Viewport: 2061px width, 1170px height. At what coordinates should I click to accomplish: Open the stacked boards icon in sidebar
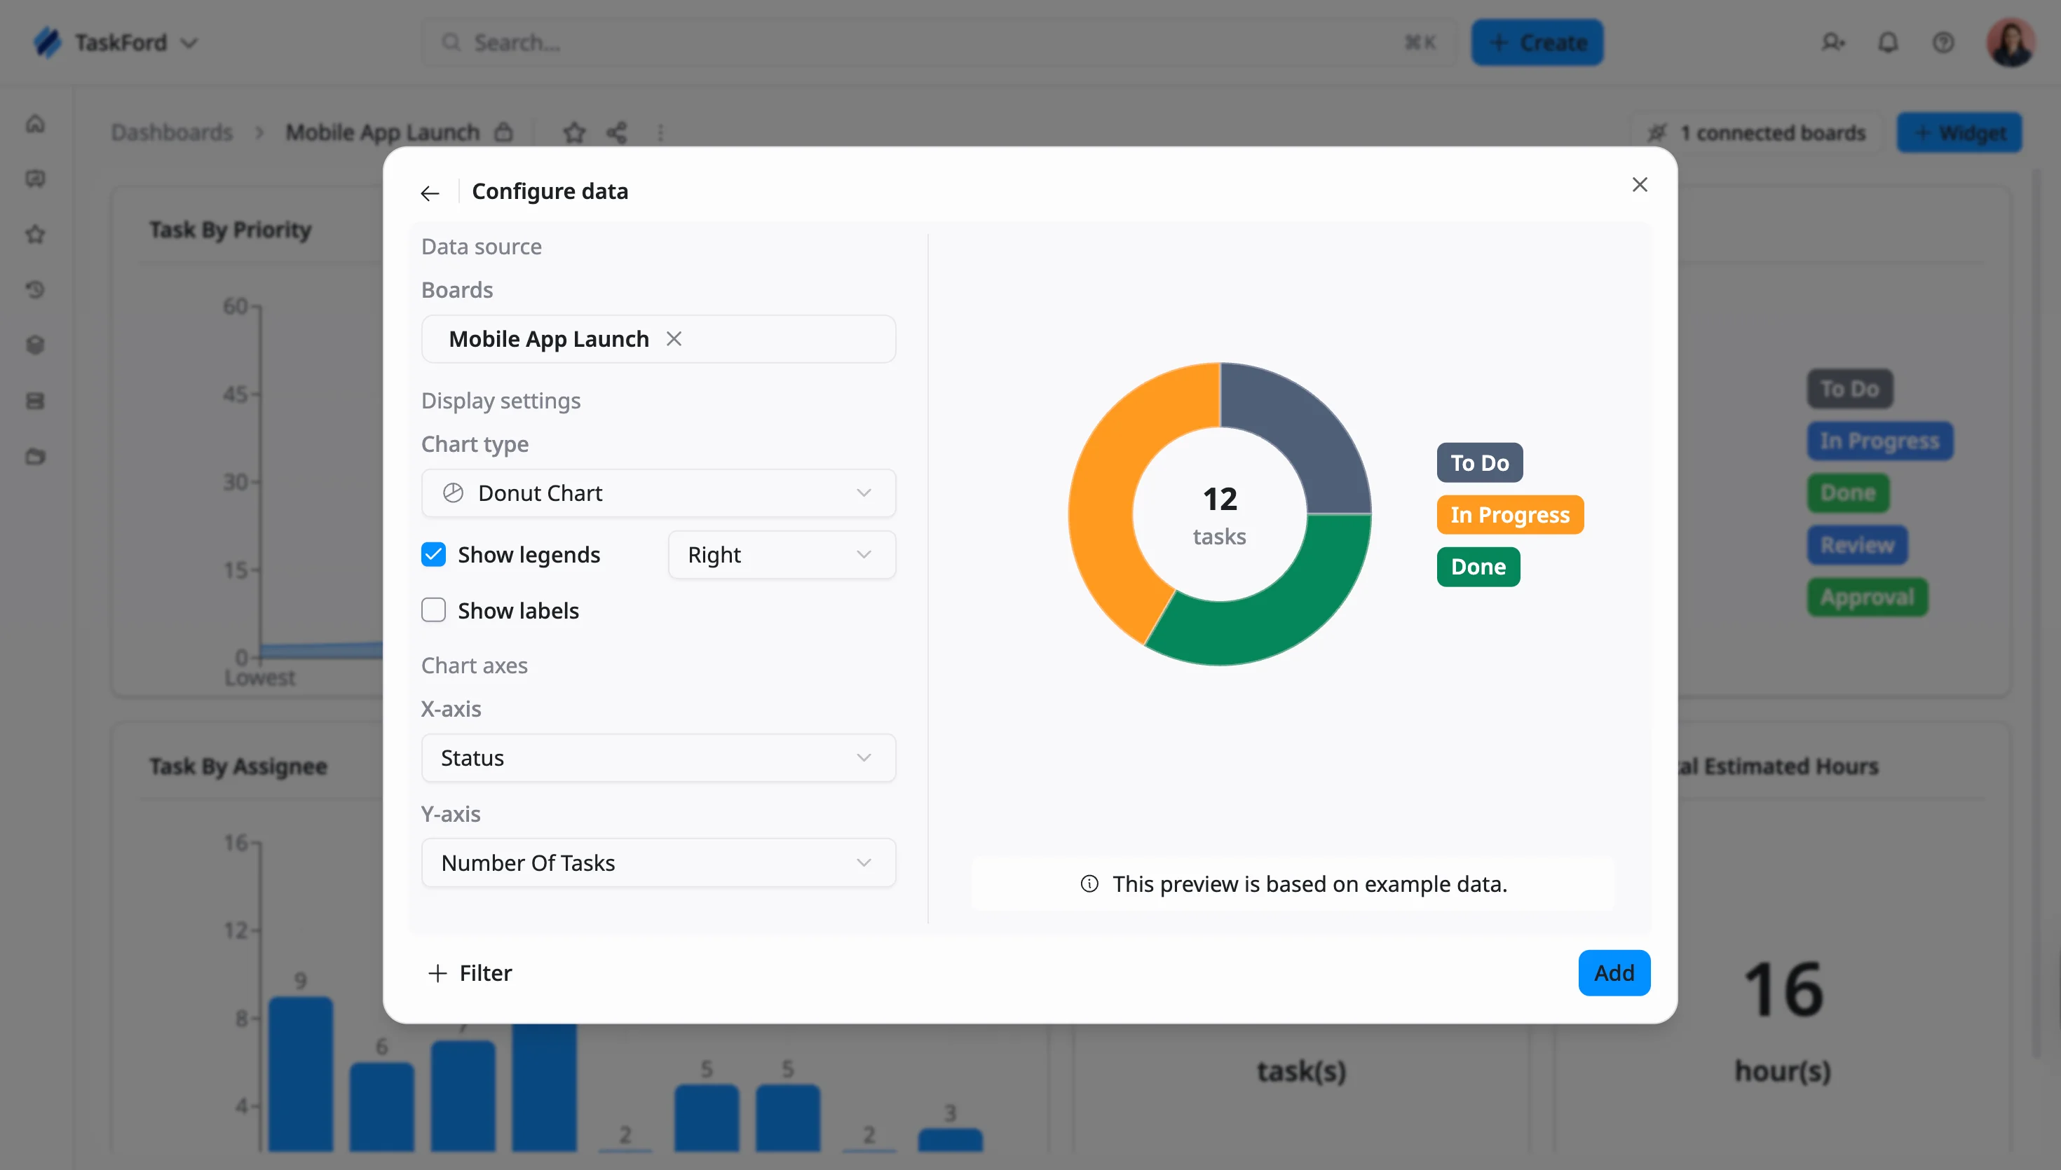pos(35,401)
